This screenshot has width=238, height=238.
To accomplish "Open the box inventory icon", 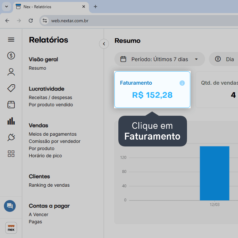I will (11, 105).
